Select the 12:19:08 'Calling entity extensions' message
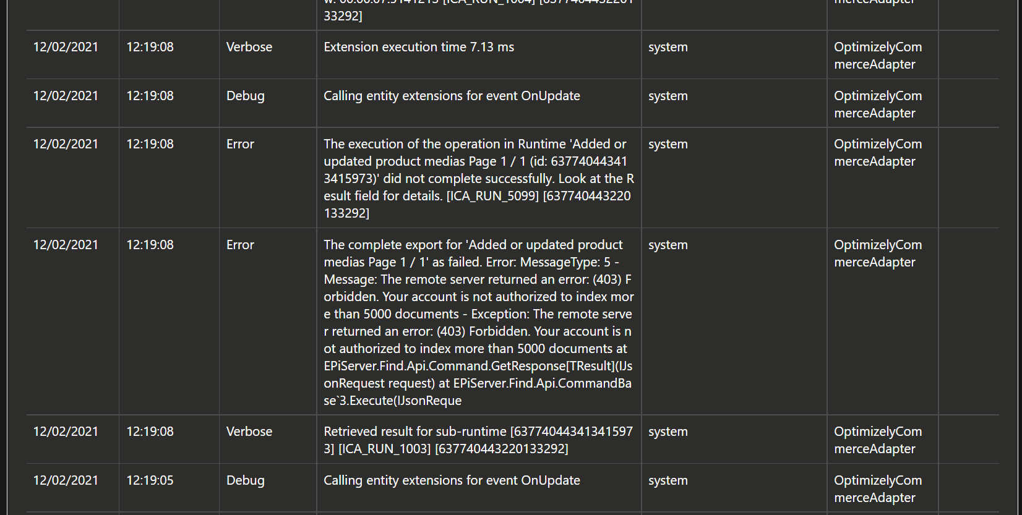The image size is (1022, 515). [452, 96]
